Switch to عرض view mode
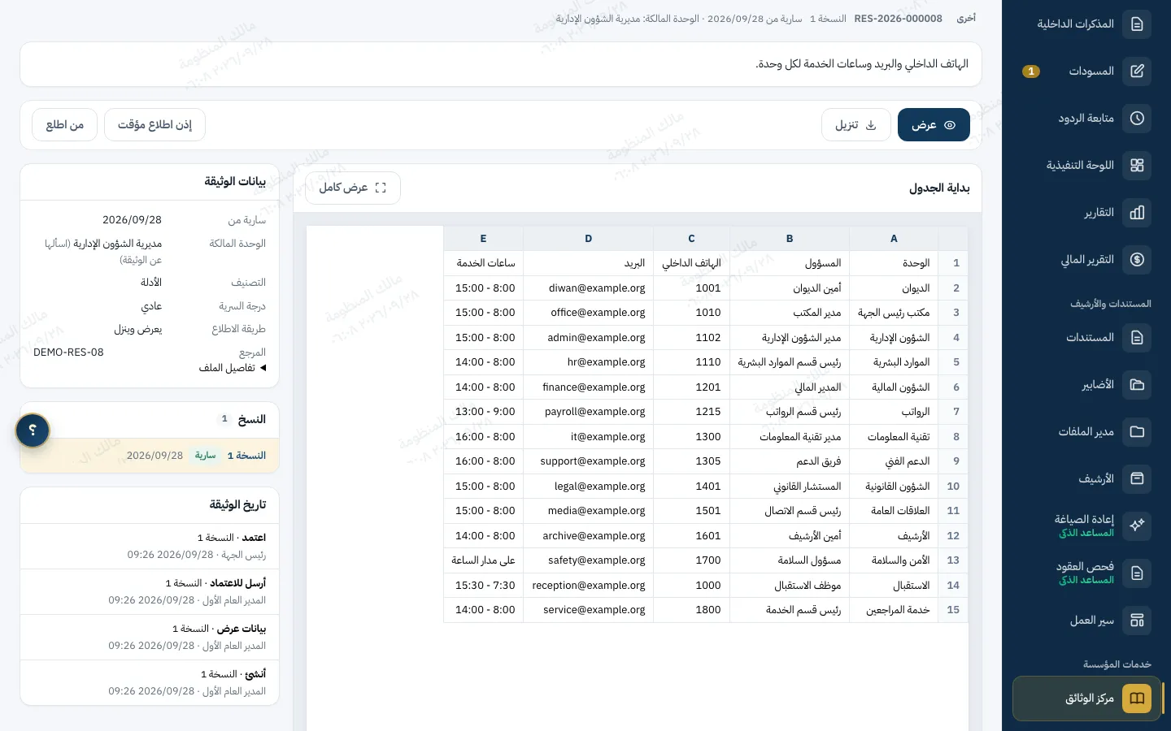1171x731 pixels. point(934,125)
